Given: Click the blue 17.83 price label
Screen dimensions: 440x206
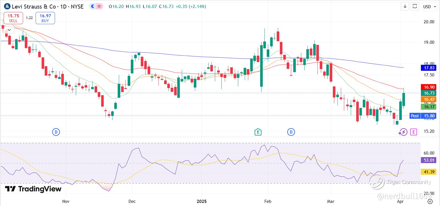Looking at the screenshot, I should [x=429, y=68].
